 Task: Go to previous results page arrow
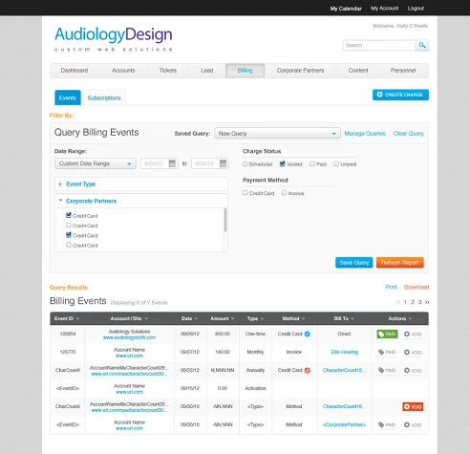[398, 302]
